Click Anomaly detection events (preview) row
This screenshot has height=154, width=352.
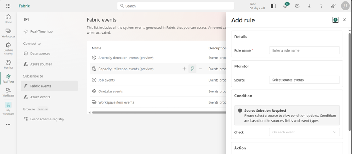pyautogui.click(x=158, y=58)
